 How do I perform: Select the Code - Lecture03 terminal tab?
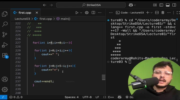(x=130, y=13)
